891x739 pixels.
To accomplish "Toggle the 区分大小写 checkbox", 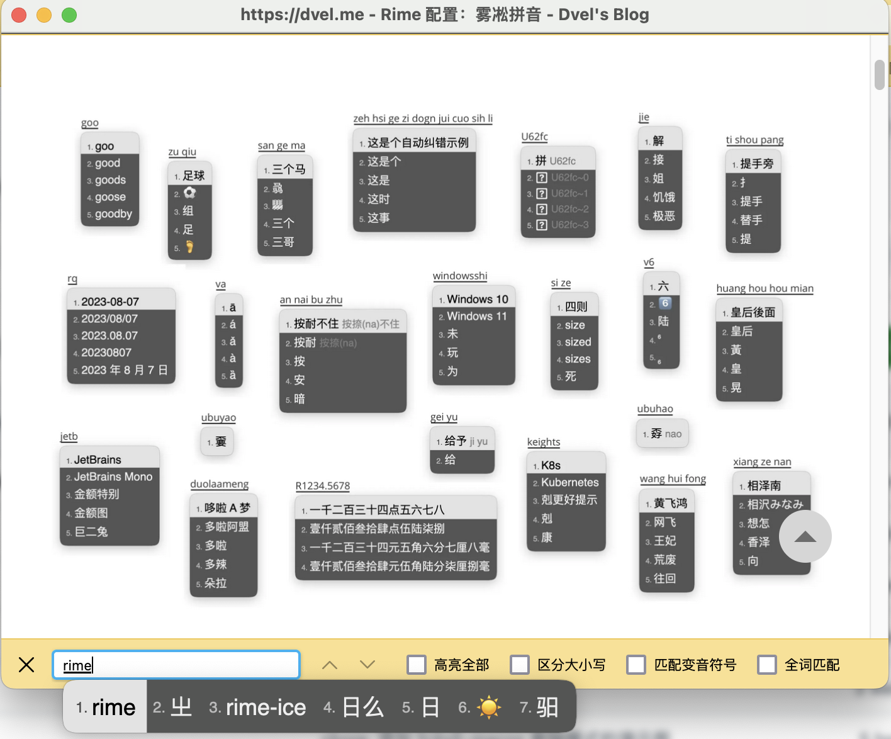I will [520, 665].
